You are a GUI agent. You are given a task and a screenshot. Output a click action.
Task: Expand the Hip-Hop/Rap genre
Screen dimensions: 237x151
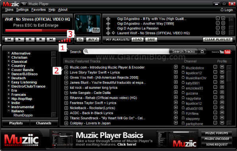[x=9, y=98]
